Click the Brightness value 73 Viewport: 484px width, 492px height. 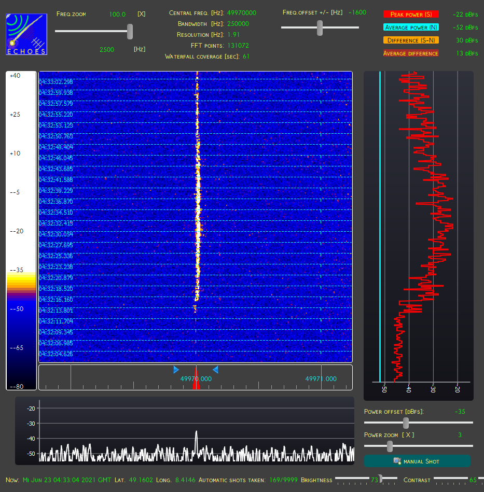coord(375,480)
